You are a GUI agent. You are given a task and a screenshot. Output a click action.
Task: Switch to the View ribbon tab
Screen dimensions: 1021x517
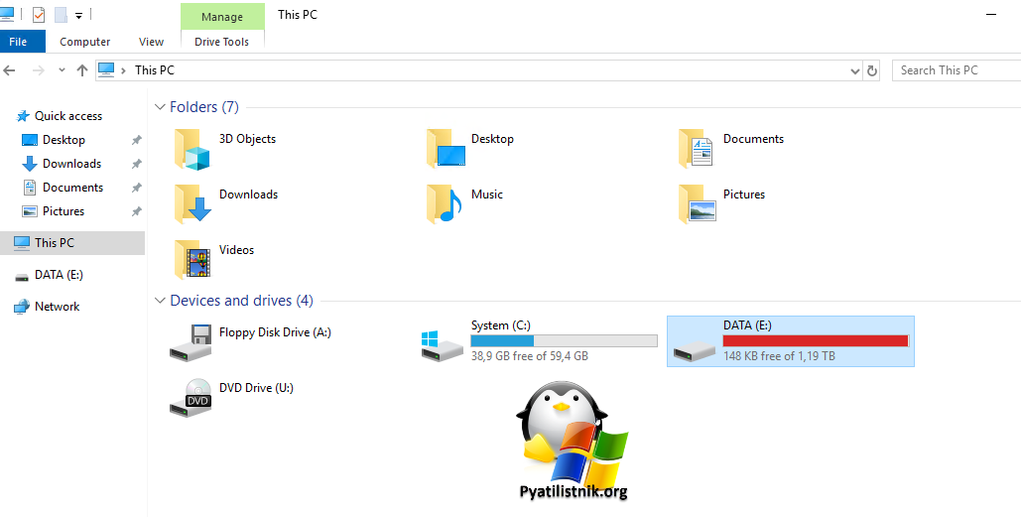tap(152, 42)
